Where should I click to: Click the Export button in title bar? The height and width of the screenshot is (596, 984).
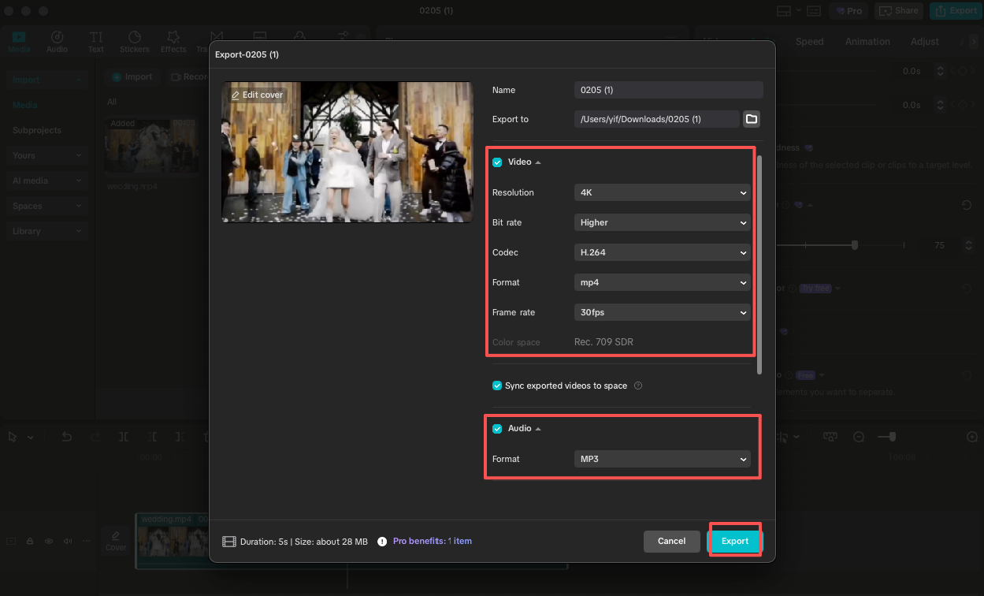tap(956, 11)
